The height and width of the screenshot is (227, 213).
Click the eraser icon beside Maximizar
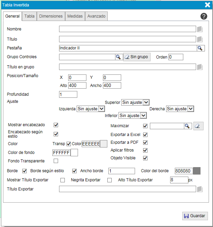point(198,126)
